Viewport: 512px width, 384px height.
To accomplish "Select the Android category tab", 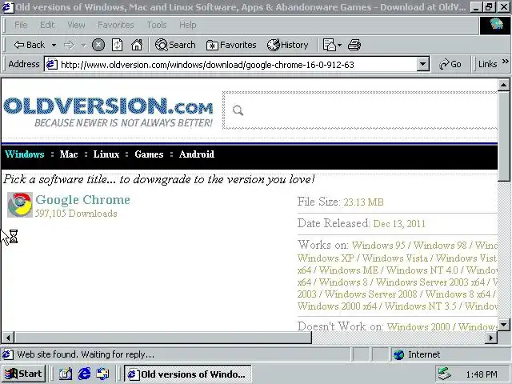I will (197, 154).
